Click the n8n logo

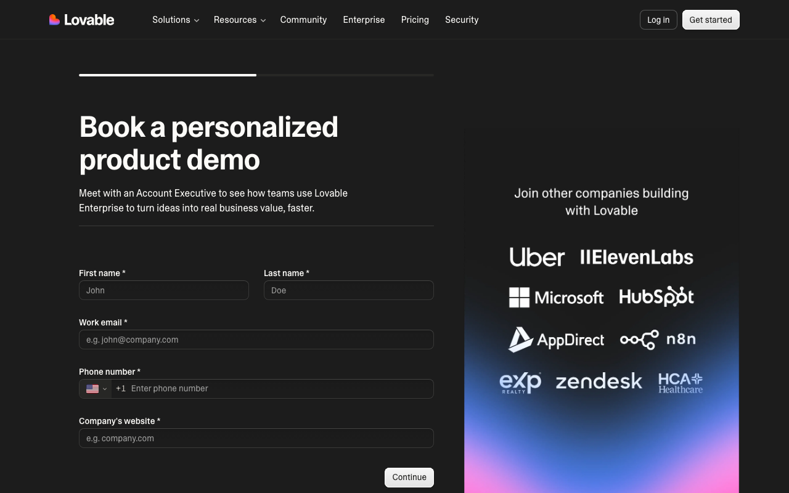coord(658,339)
